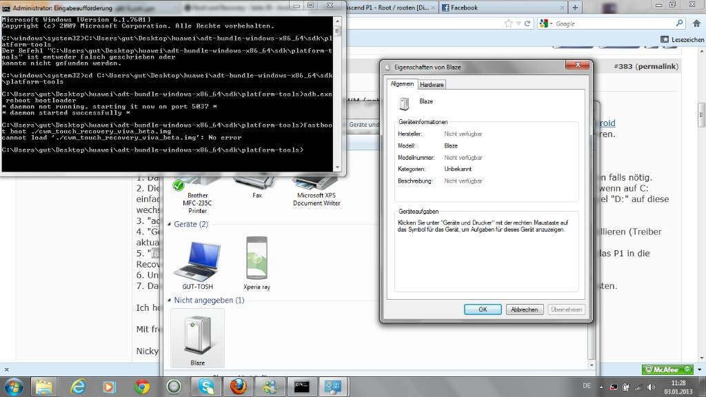
Task: Select the Devices and Printers taskbar button
Action: [x=333, y=387]
